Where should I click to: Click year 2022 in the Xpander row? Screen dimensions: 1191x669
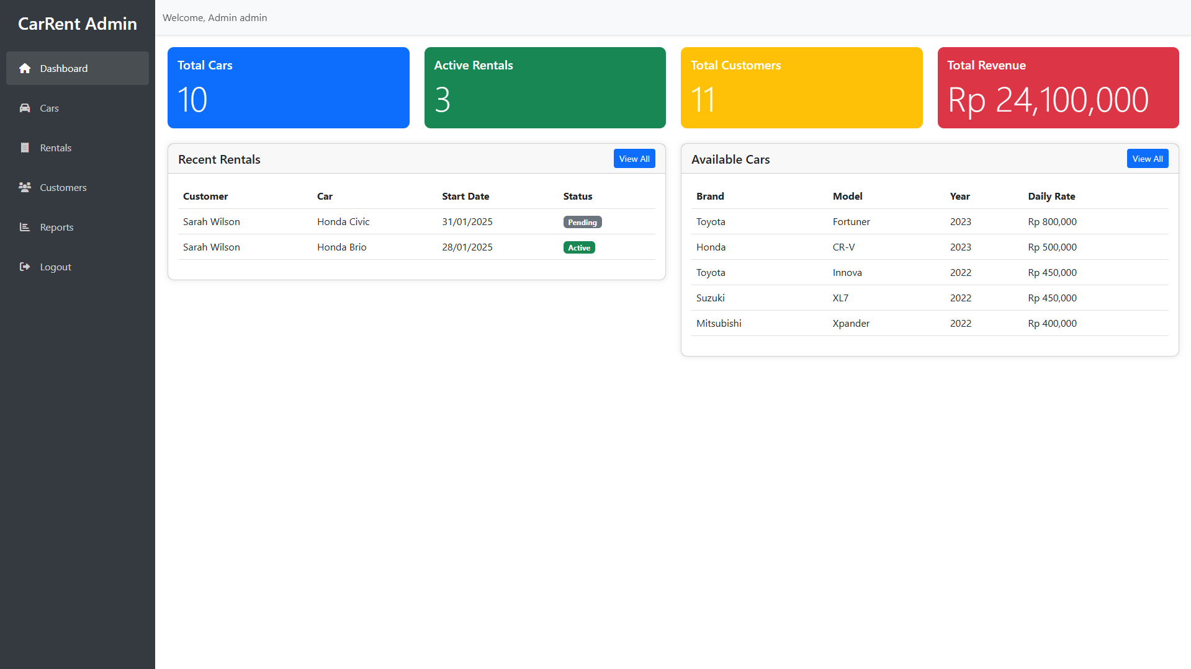tap(961, 323)
